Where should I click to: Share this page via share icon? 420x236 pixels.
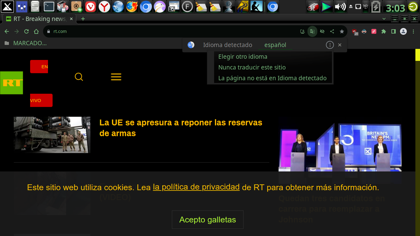click(x=332, y=31)
